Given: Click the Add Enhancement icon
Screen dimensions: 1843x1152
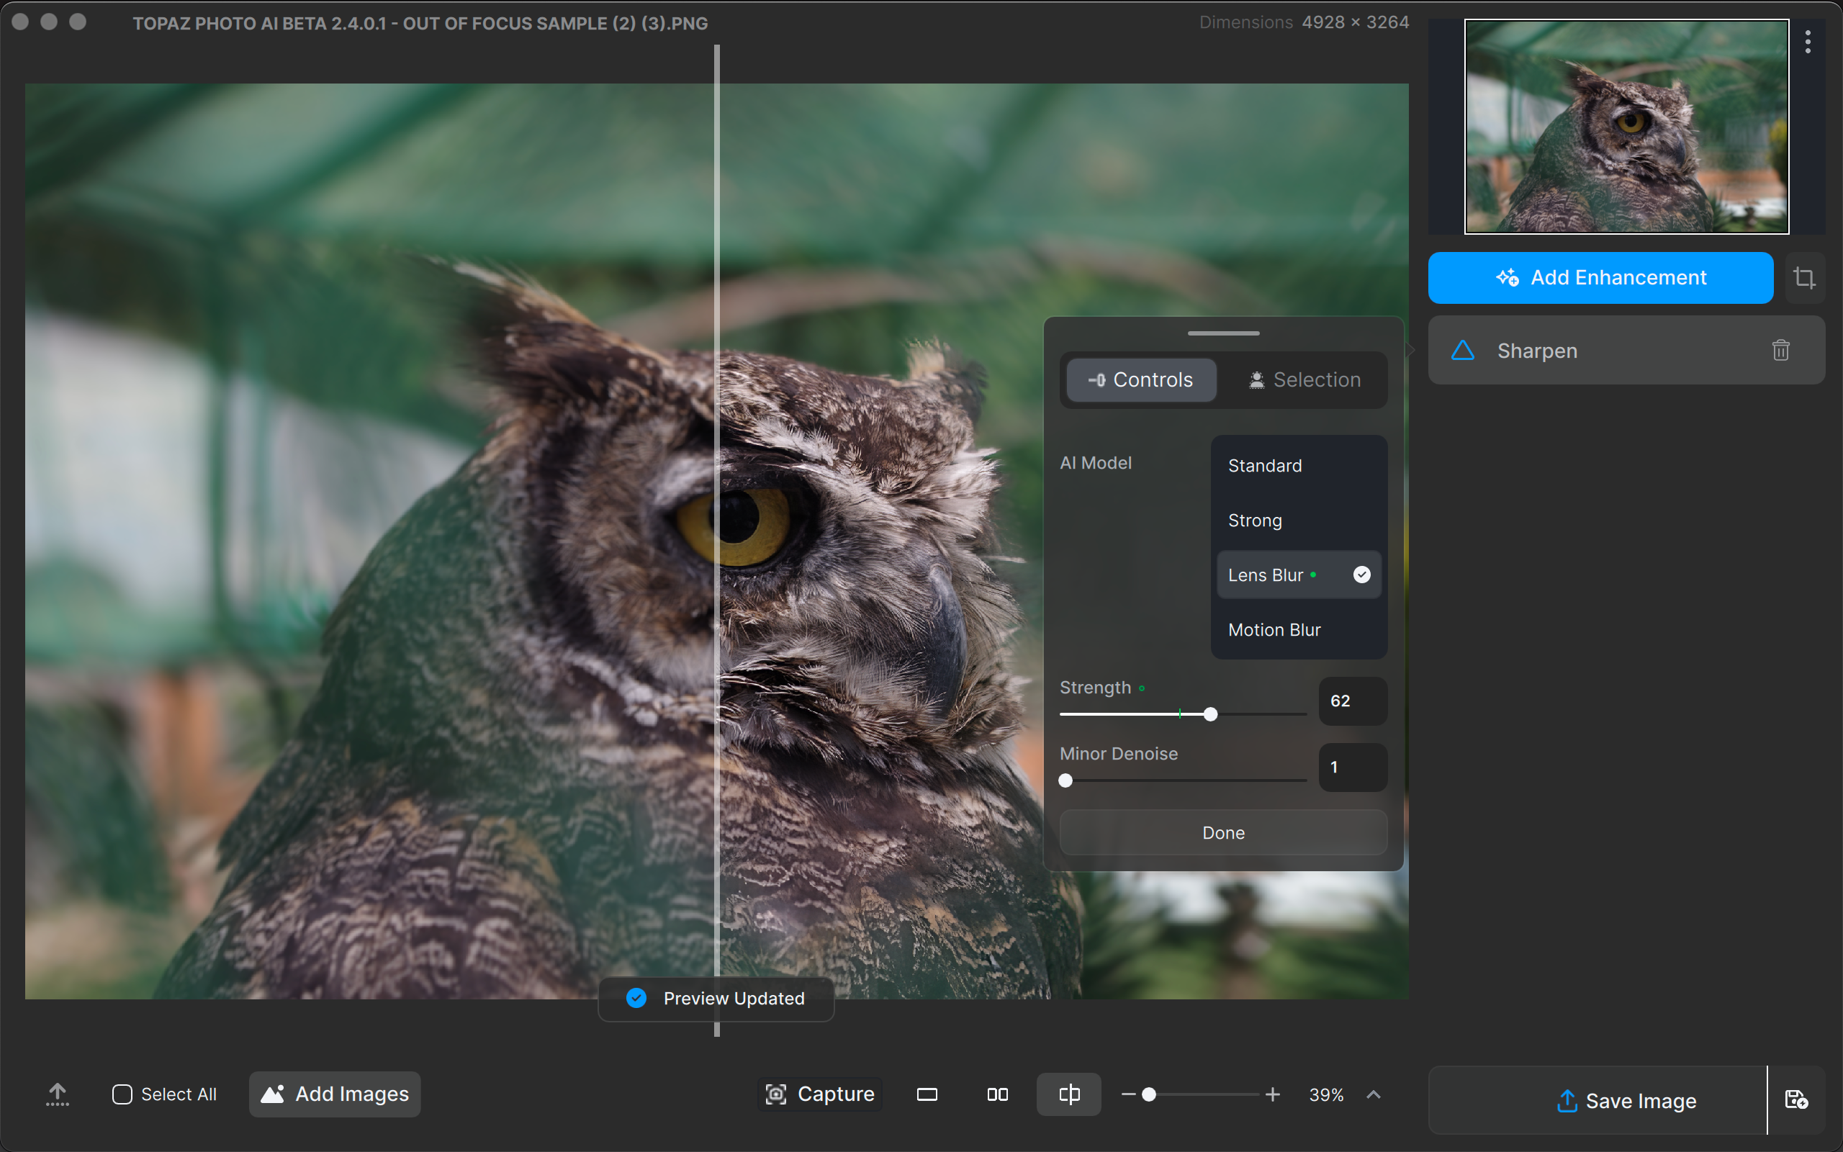Looking at the screenshot, I should (1509, 277).
